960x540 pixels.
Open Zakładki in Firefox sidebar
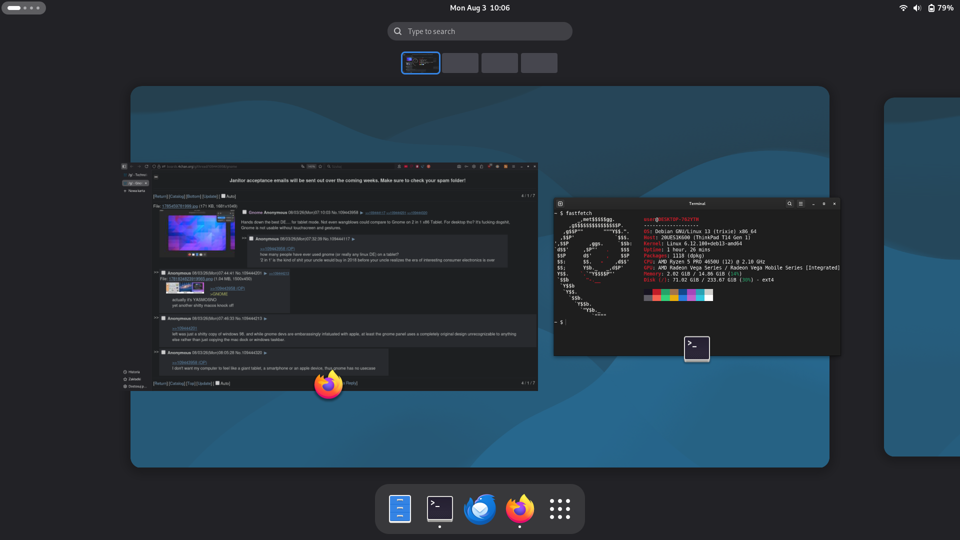click(132, 379)
